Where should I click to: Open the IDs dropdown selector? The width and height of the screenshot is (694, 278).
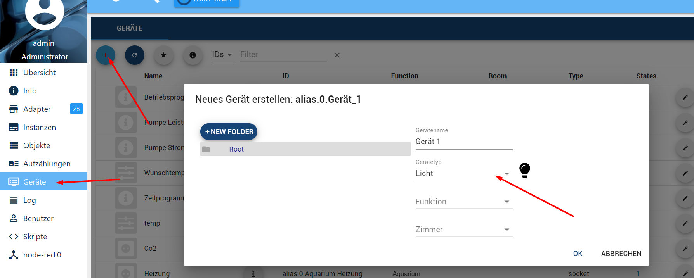point(222,55)
